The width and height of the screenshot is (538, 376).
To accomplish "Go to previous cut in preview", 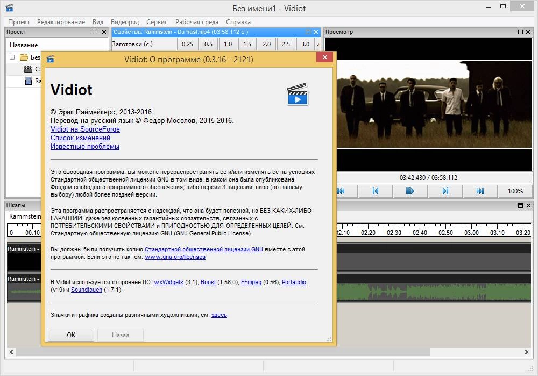I will (376, 191).
